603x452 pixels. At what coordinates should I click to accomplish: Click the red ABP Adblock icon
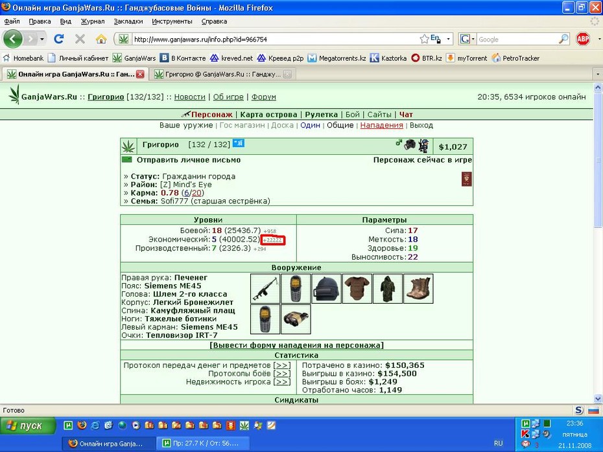(583, 39)
